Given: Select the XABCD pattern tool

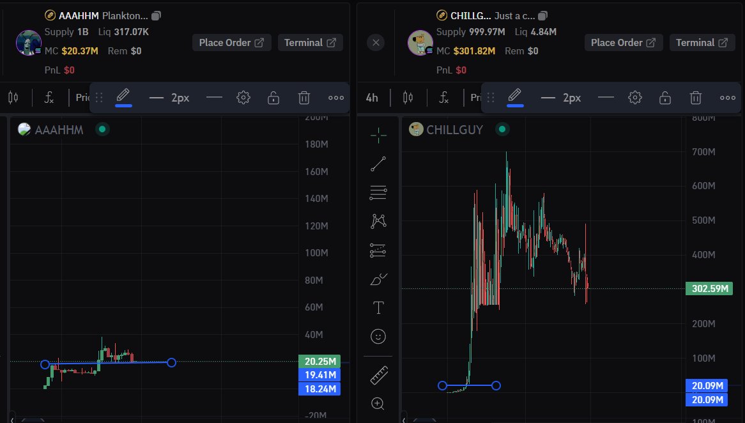Looking at the screenshot, I should coord(378,221).
